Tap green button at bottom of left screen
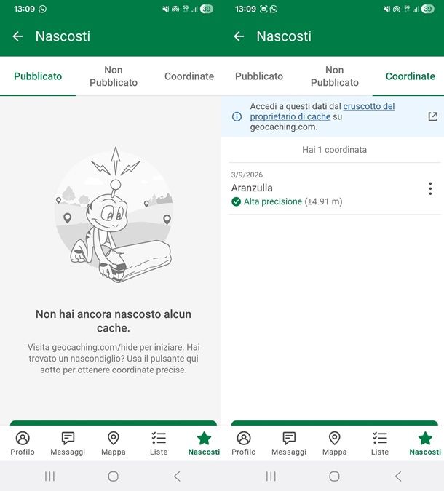 113,423
